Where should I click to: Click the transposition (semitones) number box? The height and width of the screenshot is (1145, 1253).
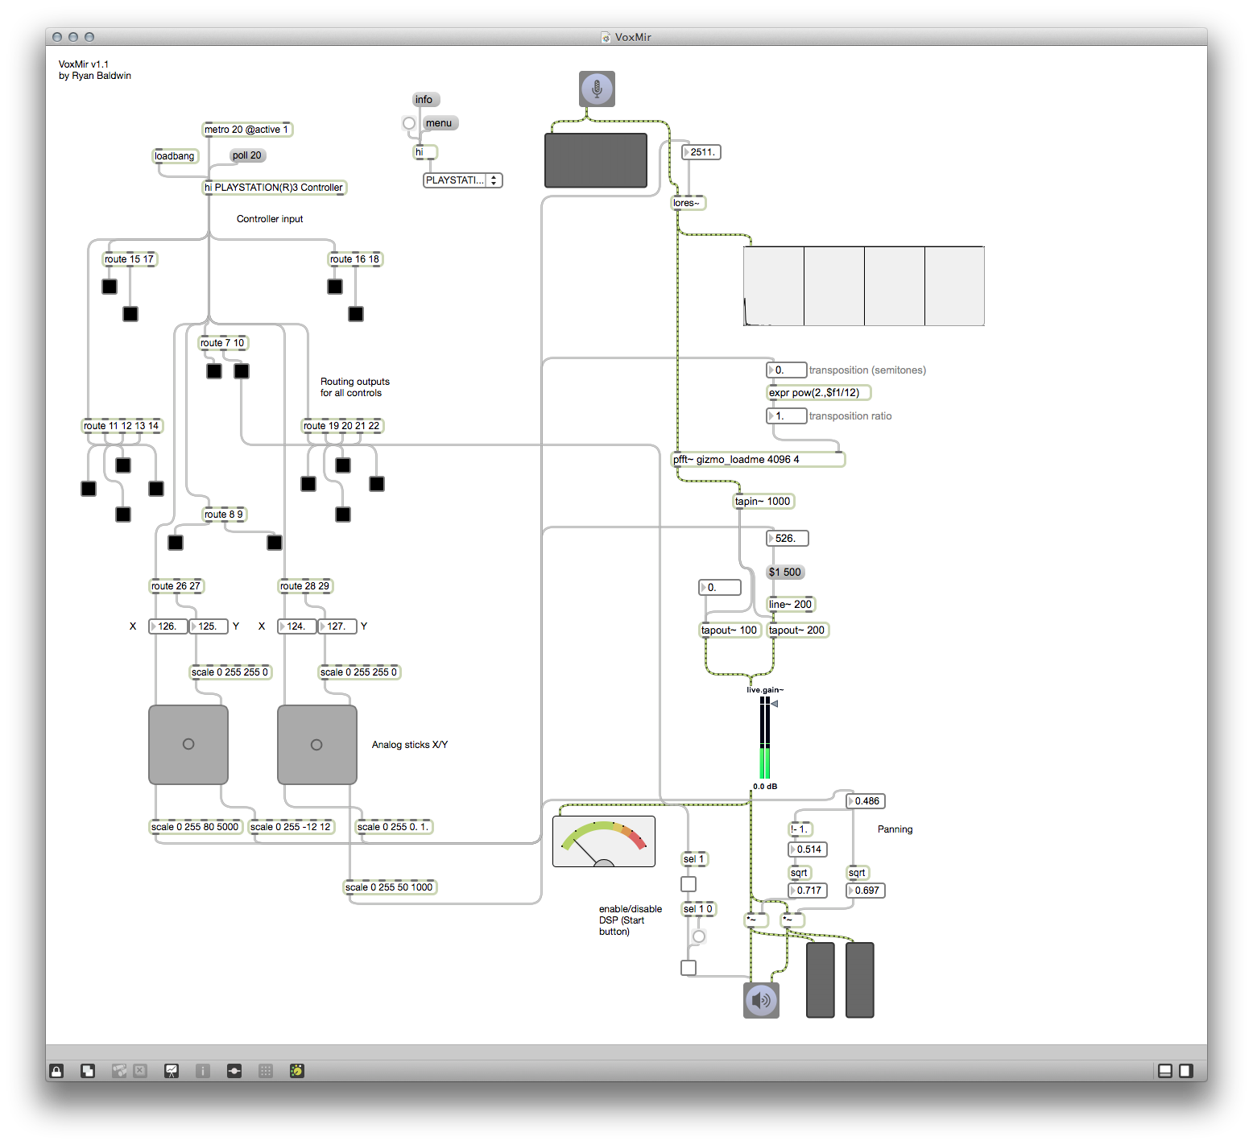tap(786, 370)
